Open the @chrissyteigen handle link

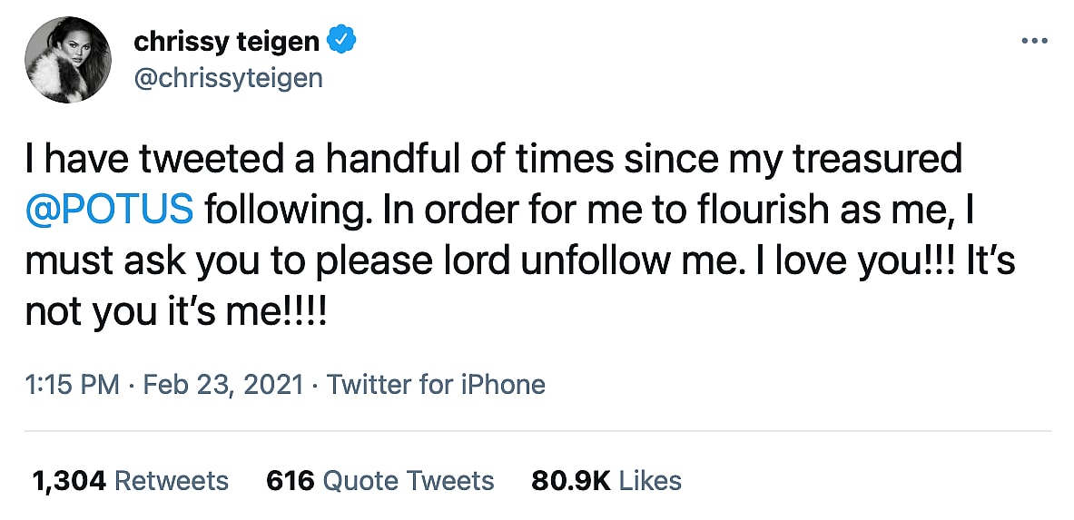(228, 78)
